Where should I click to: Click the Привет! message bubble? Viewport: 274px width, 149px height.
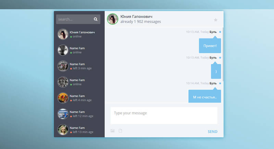[210, 46]
